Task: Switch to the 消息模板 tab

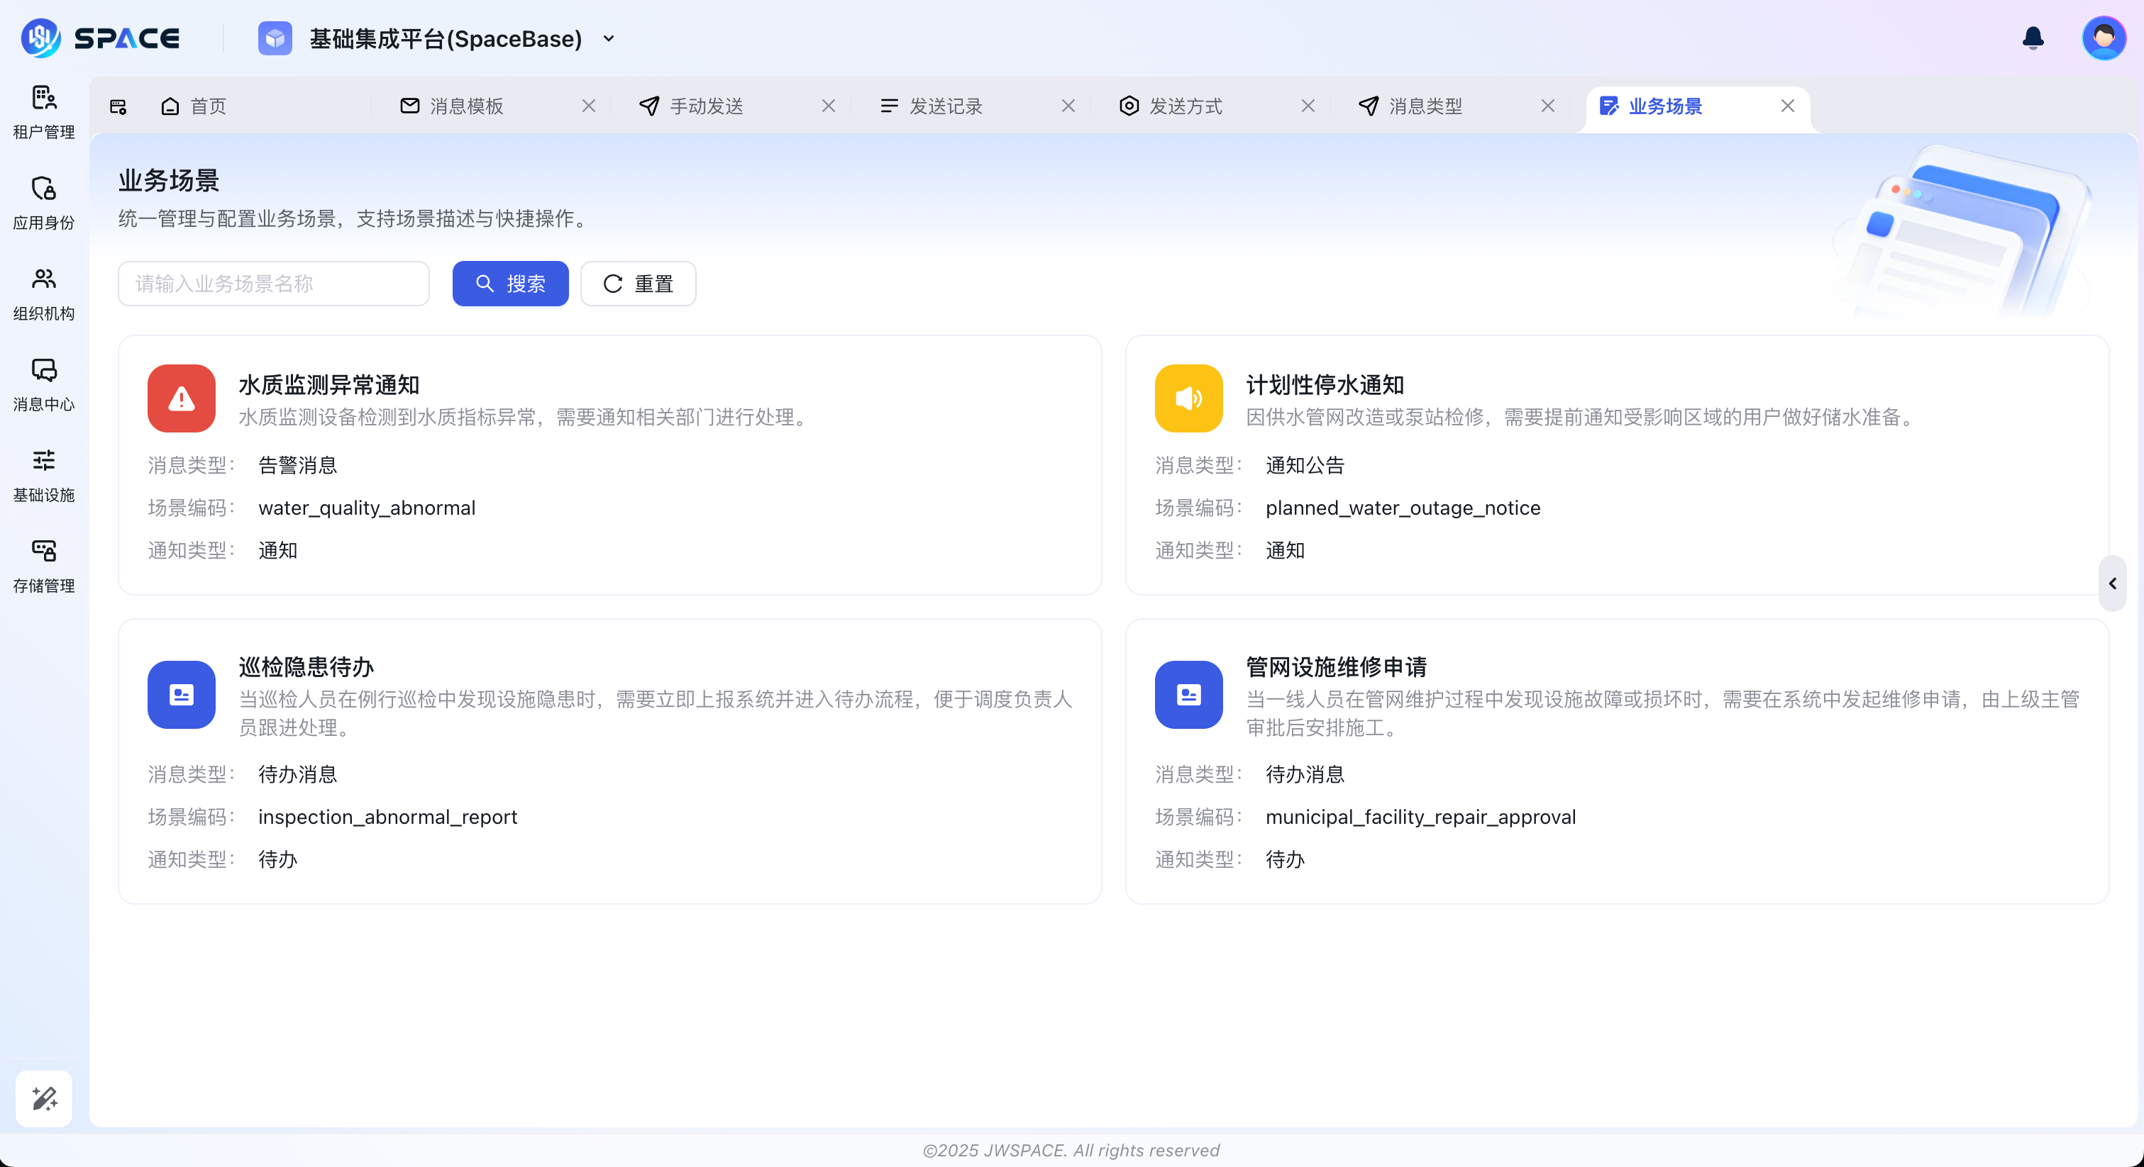Action: tap(465, 106)
